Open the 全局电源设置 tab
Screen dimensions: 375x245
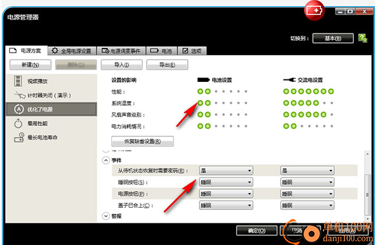coord(72,51)
